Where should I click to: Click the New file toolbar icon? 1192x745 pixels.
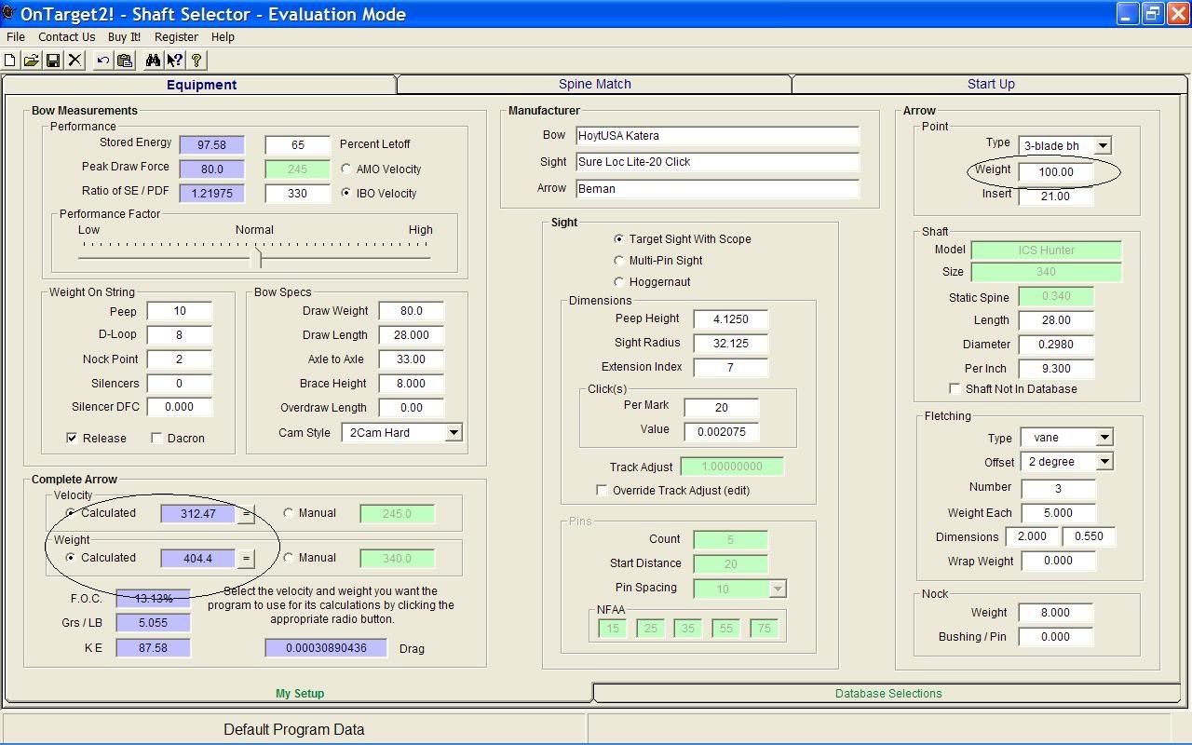[10, 61]
